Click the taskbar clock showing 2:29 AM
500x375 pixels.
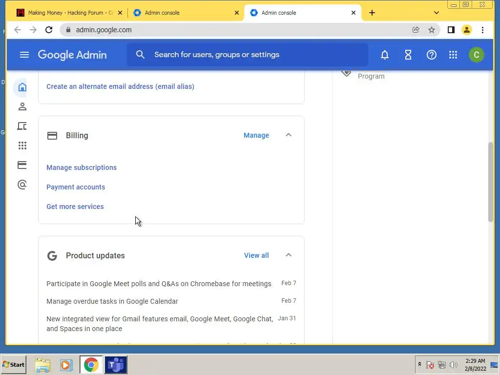point(475,364)
